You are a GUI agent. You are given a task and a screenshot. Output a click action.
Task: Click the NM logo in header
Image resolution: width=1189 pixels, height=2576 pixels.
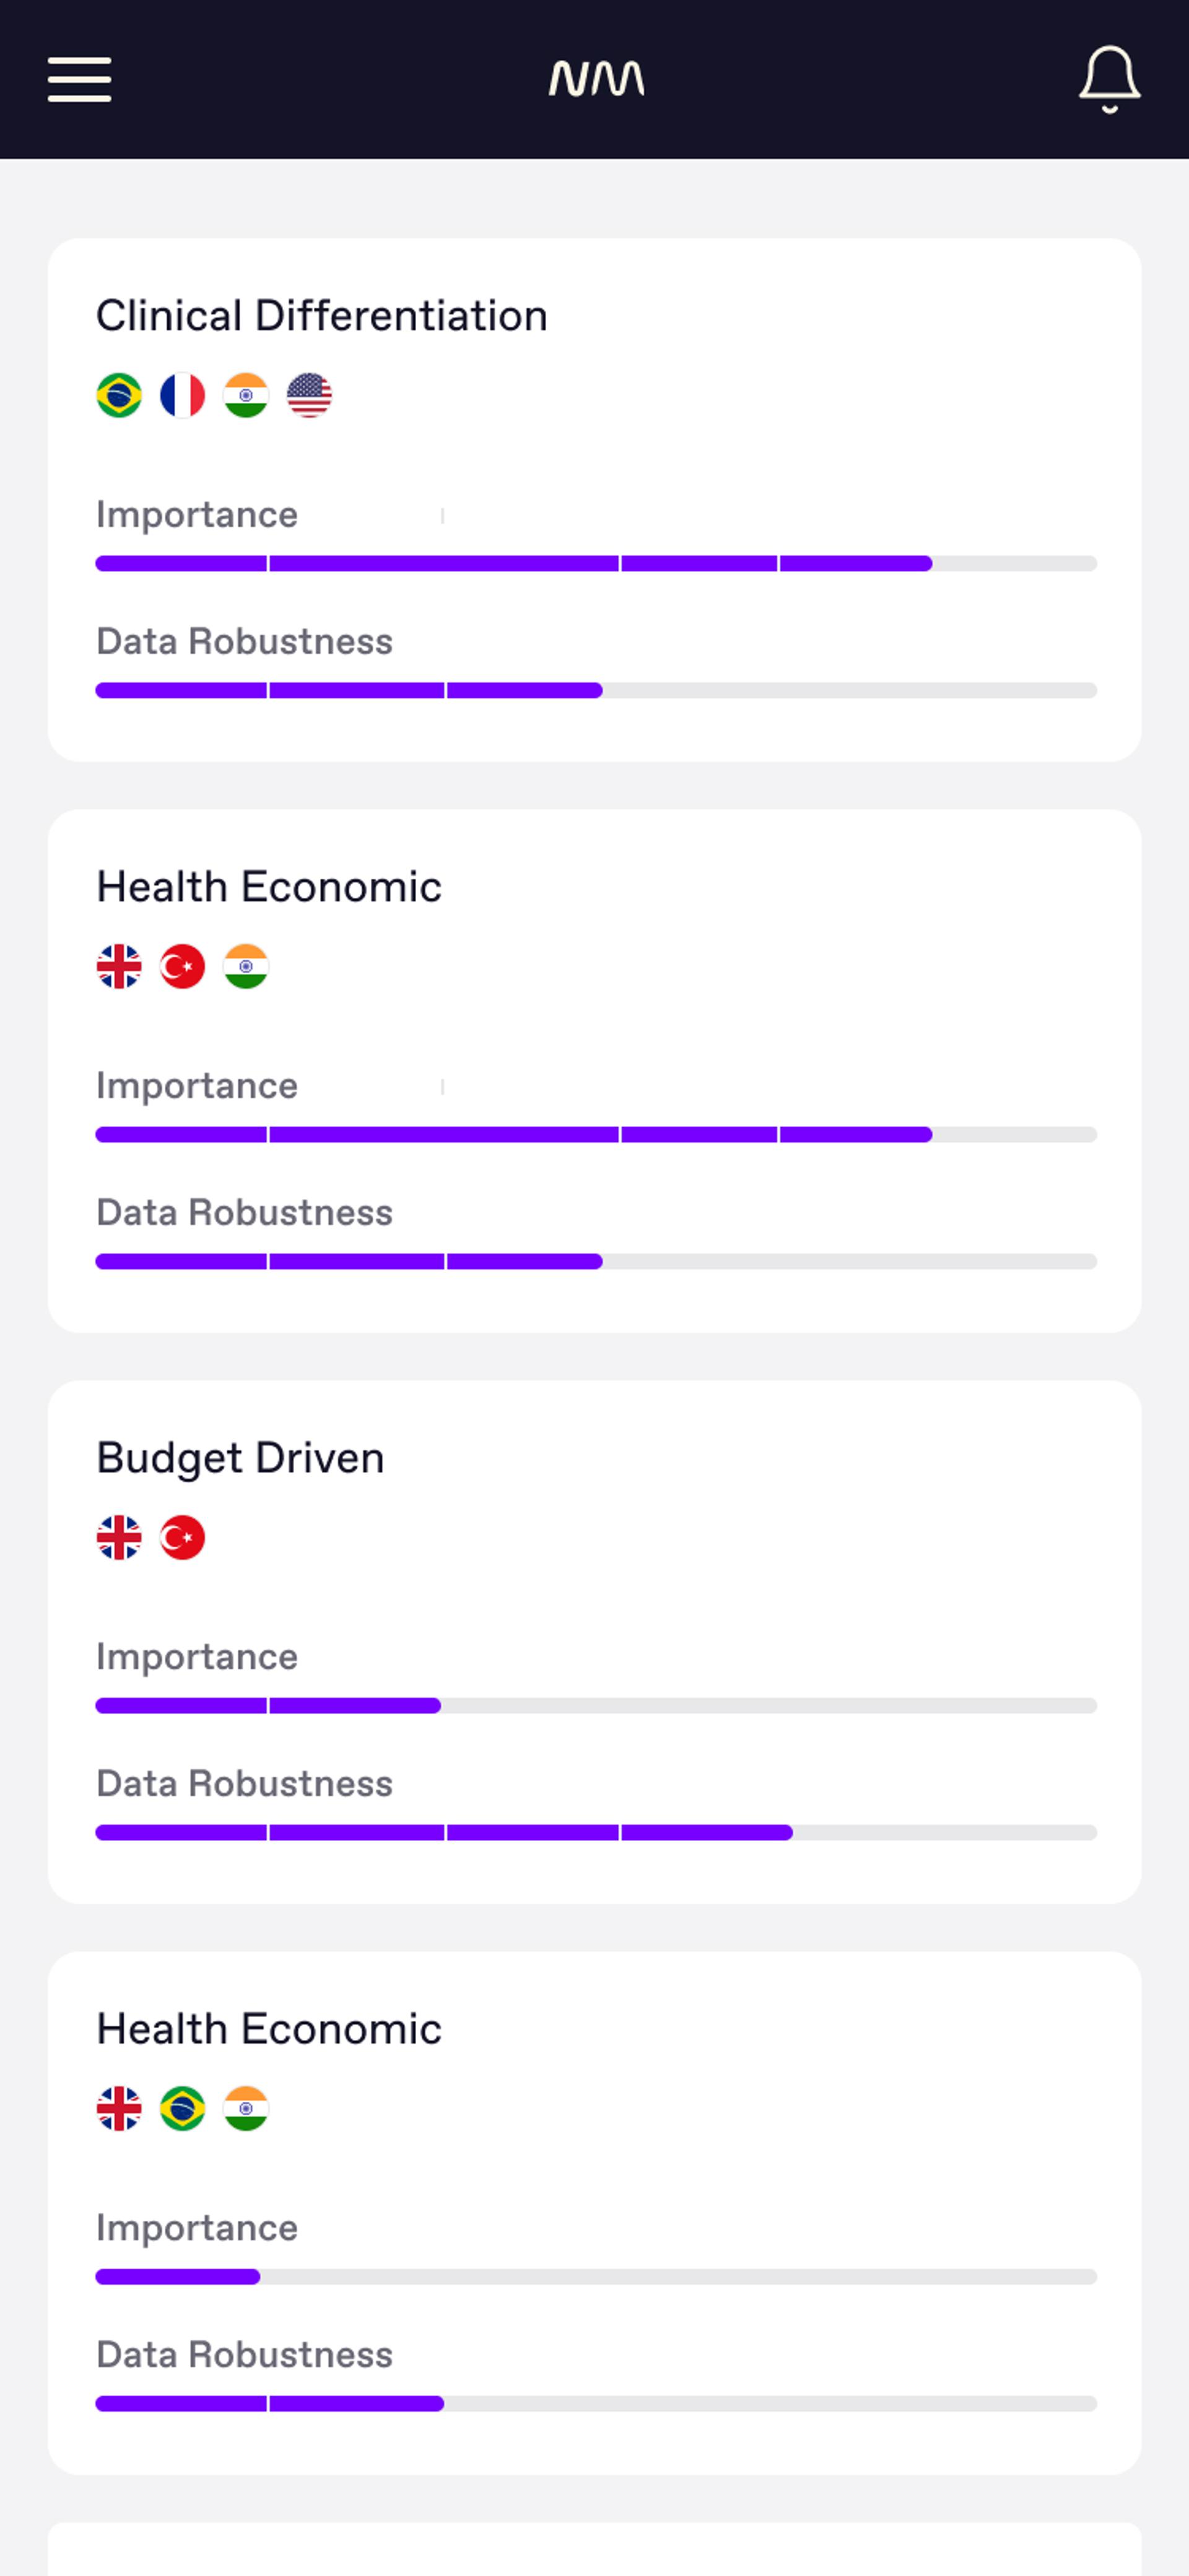click(x=596, y=79)
